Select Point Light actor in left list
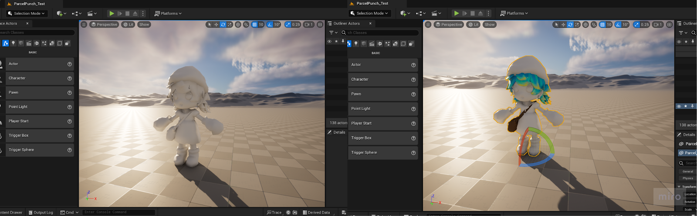This screenshot has height=216, width=697. 37,107
